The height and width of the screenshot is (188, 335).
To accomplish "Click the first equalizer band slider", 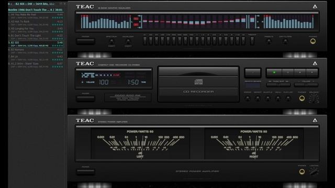I will click(145, 41).
